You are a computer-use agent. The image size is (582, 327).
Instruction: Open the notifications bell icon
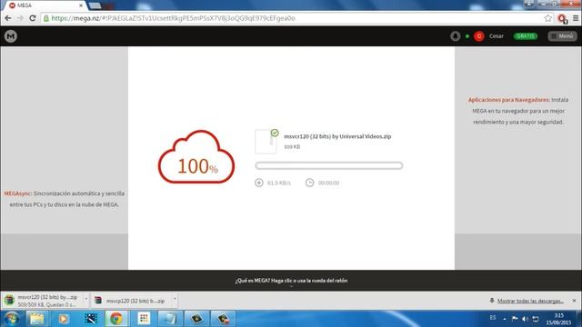click(x=456, y=36)
